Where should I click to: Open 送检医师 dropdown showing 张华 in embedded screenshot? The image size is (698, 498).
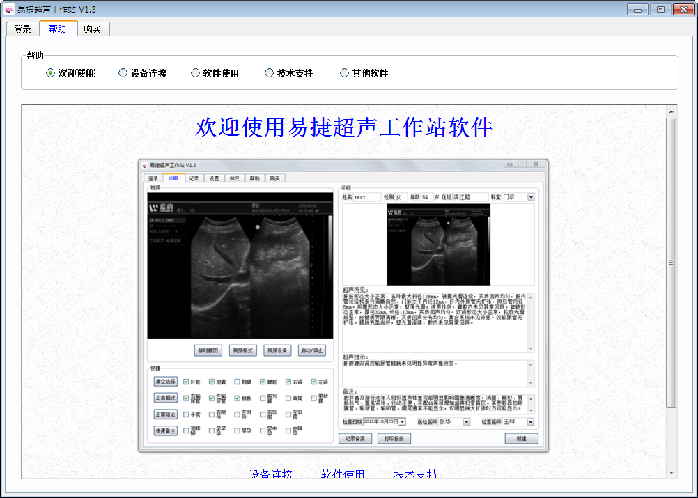[467, 421]
